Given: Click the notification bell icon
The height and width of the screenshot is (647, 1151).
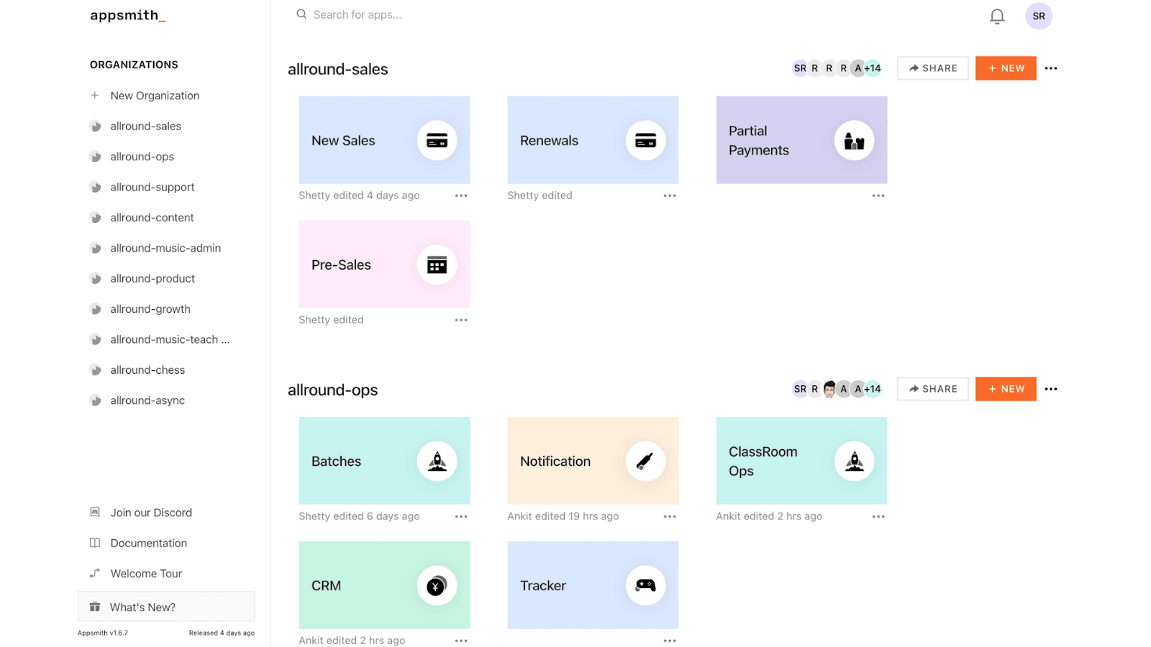Looking at the screenshot, I should click(x=996, y=17).
